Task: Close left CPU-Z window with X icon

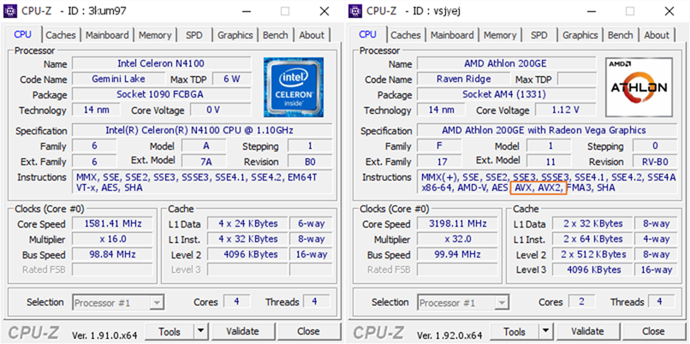Action: (x=324, y=11)
